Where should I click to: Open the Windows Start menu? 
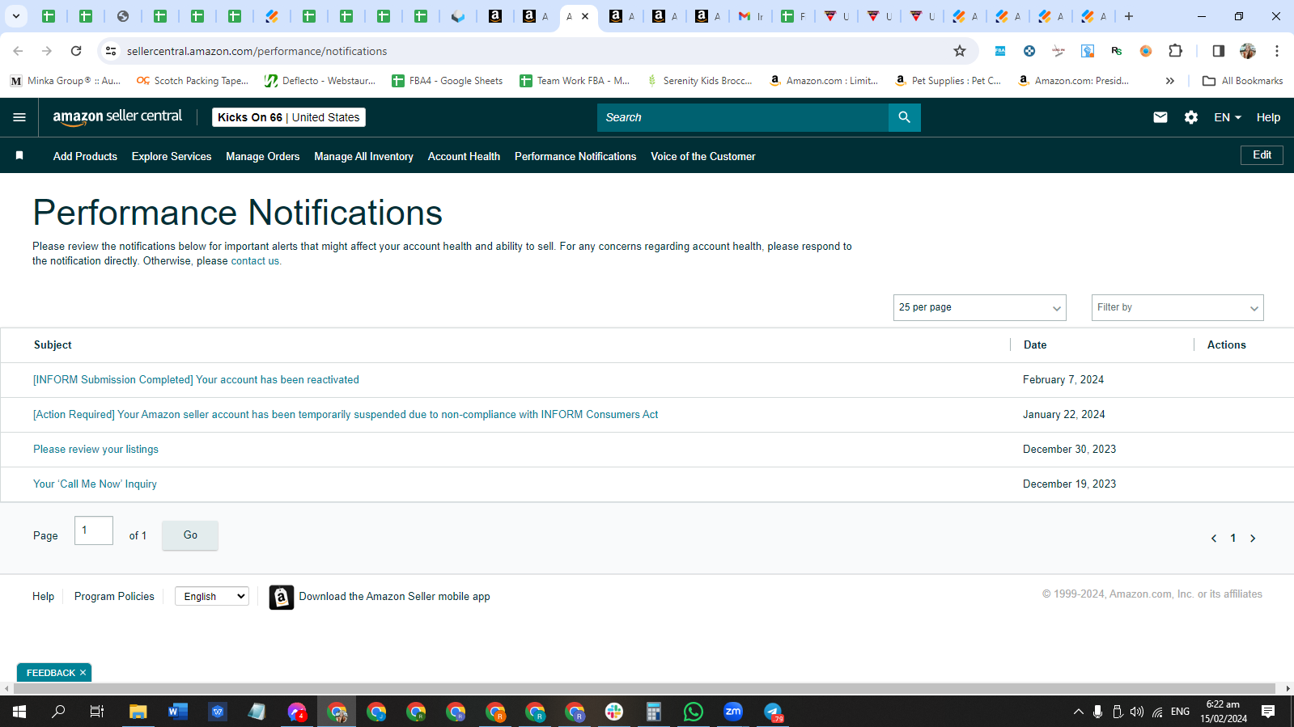pyautogui.click(x=19, y=712)
